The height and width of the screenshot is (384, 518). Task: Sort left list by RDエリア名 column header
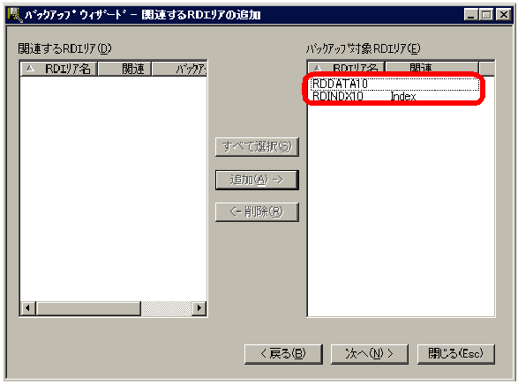pos(59,69)
